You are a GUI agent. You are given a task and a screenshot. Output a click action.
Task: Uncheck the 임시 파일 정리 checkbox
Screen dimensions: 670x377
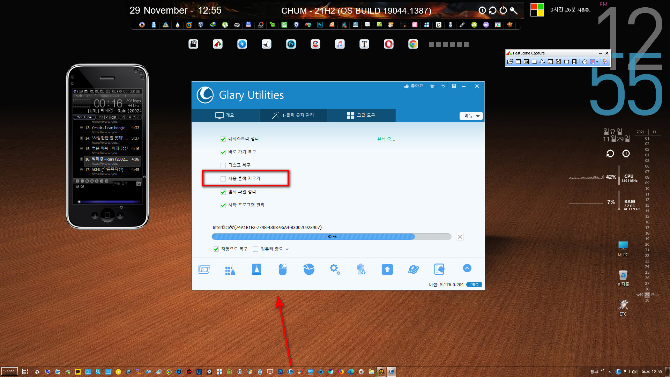coord(223,192)
